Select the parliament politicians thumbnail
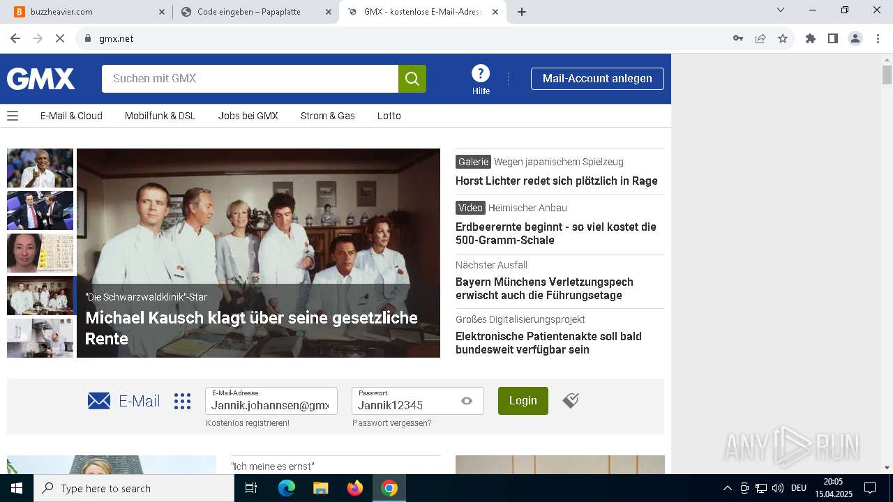The width and height of the screenshot is (893, 502). [40, 211]
